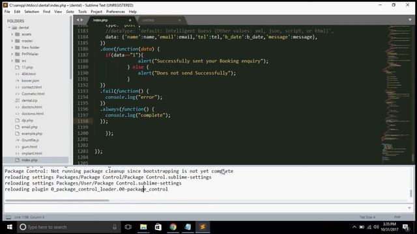Expand the New folder directory

pos(12,47)
